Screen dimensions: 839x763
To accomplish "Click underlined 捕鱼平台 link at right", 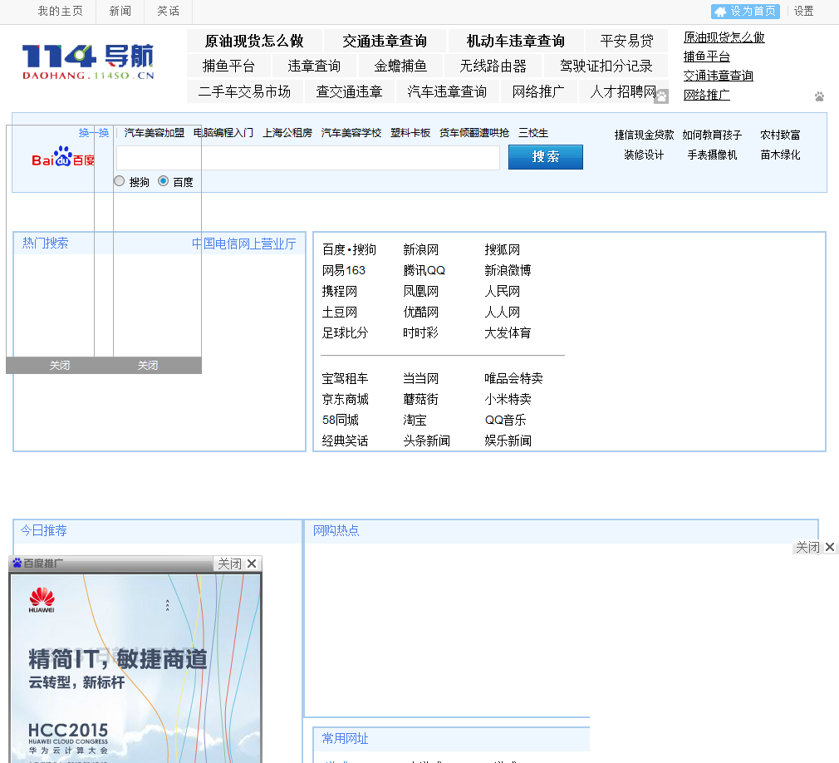I will tap(706, 57).
